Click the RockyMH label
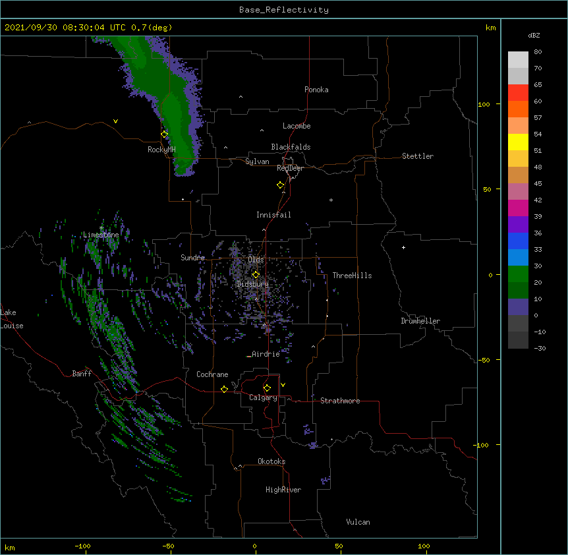The height and width of the screenshot is (555, 568). point(161,150)
